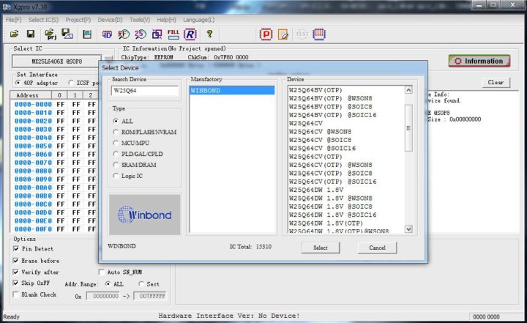
Task: Select the ICSP port interface radio
Action: [x=70, y=83]
